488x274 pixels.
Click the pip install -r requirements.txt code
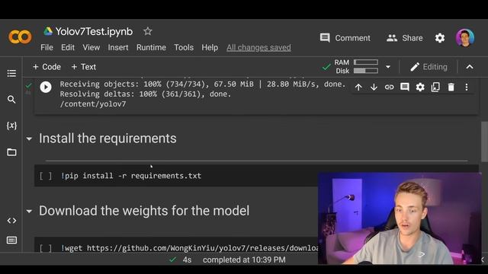tap(131, 176)
